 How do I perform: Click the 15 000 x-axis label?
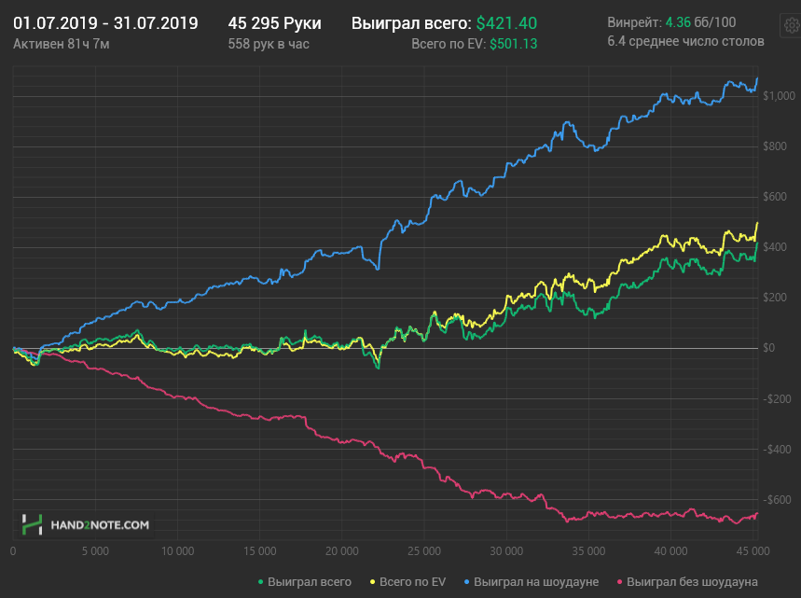tap(260, 551)
